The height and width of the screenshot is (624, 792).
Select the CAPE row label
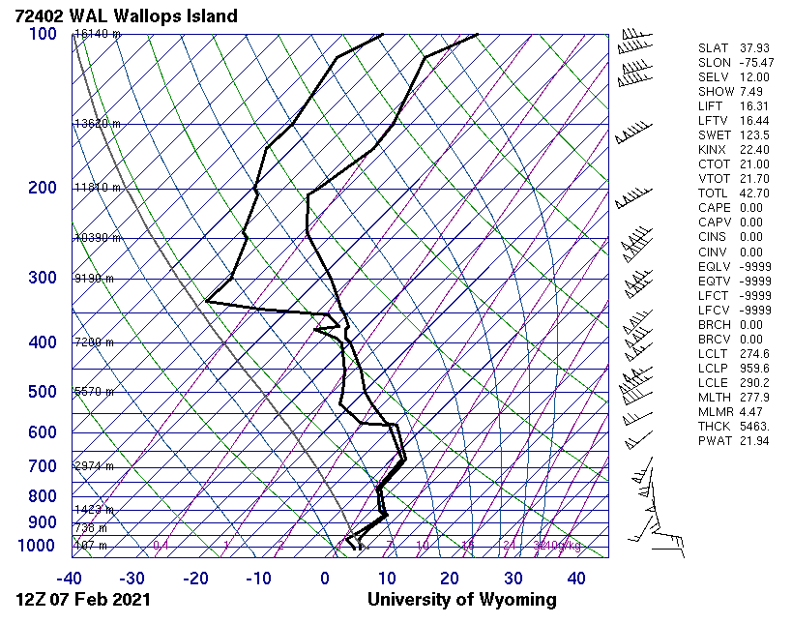click(x=715, y=208)
